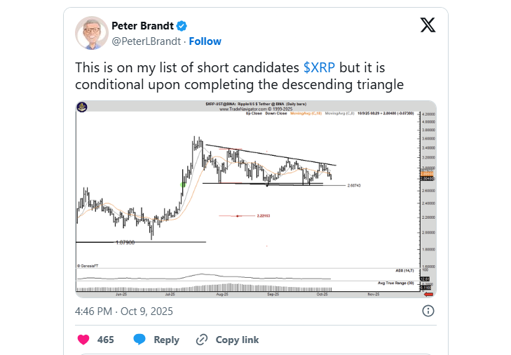Screen dimensions: 511x355
Task: Open Peter Brandt's profile avatar
Action: [x=91, y=33]
